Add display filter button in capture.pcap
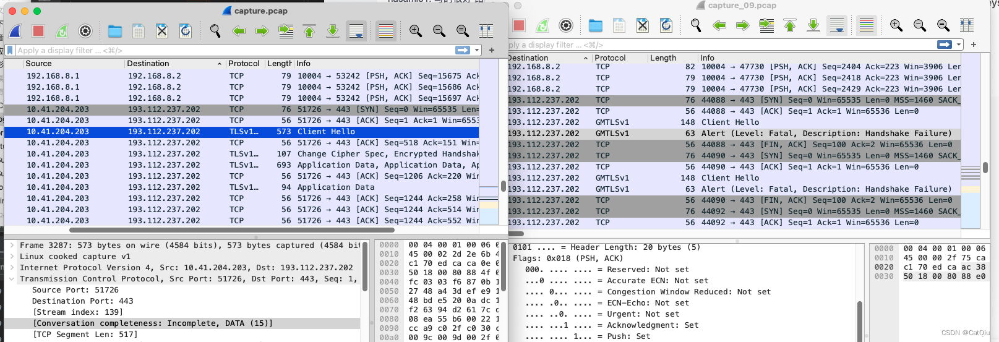Image resolution: width=999 pixels, height=342 pixels. pyautogui.click(x=492, y=50)
